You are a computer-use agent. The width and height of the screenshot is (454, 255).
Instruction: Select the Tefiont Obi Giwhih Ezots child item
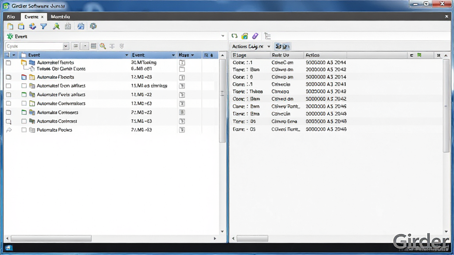61,69
